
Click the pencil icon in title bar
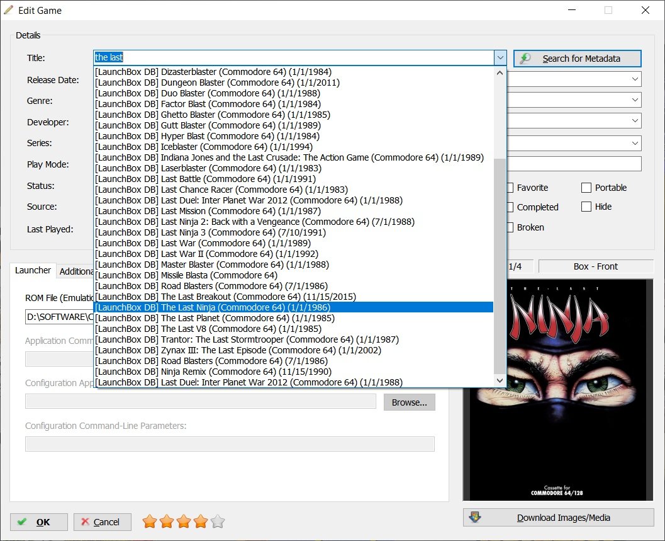coord(8,10)
